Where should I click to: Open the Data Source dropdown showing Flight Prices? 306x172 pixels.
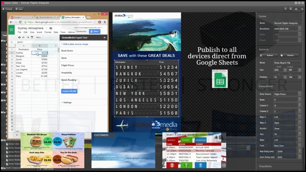pyautogui.click(x=287, y=94)
